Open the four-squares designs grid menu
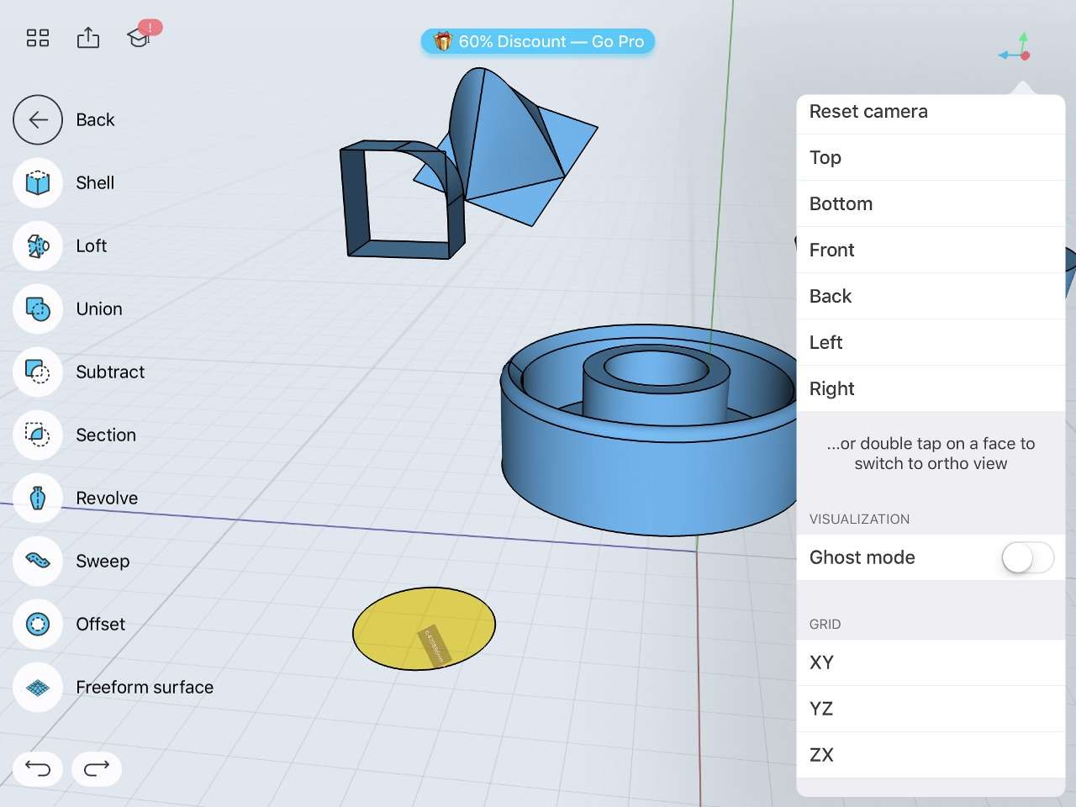Viewport: 1076px width, 807px height. click(x=38, y=38)
